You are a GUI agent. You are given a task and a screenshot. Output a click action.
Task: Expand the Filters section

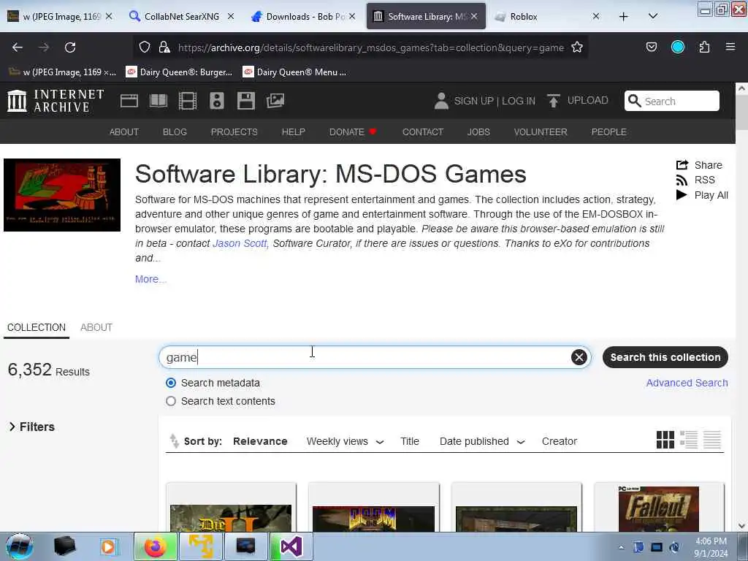[x=32, y=427]
